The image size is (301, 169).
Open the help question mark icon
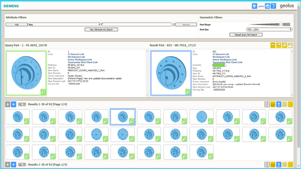point(274,6)
